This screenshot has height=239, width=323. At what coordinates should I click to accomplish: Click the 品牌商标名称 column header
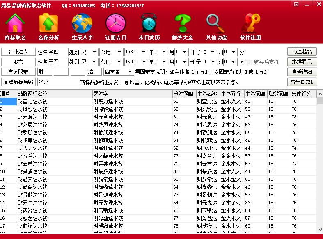coord(55,93)
